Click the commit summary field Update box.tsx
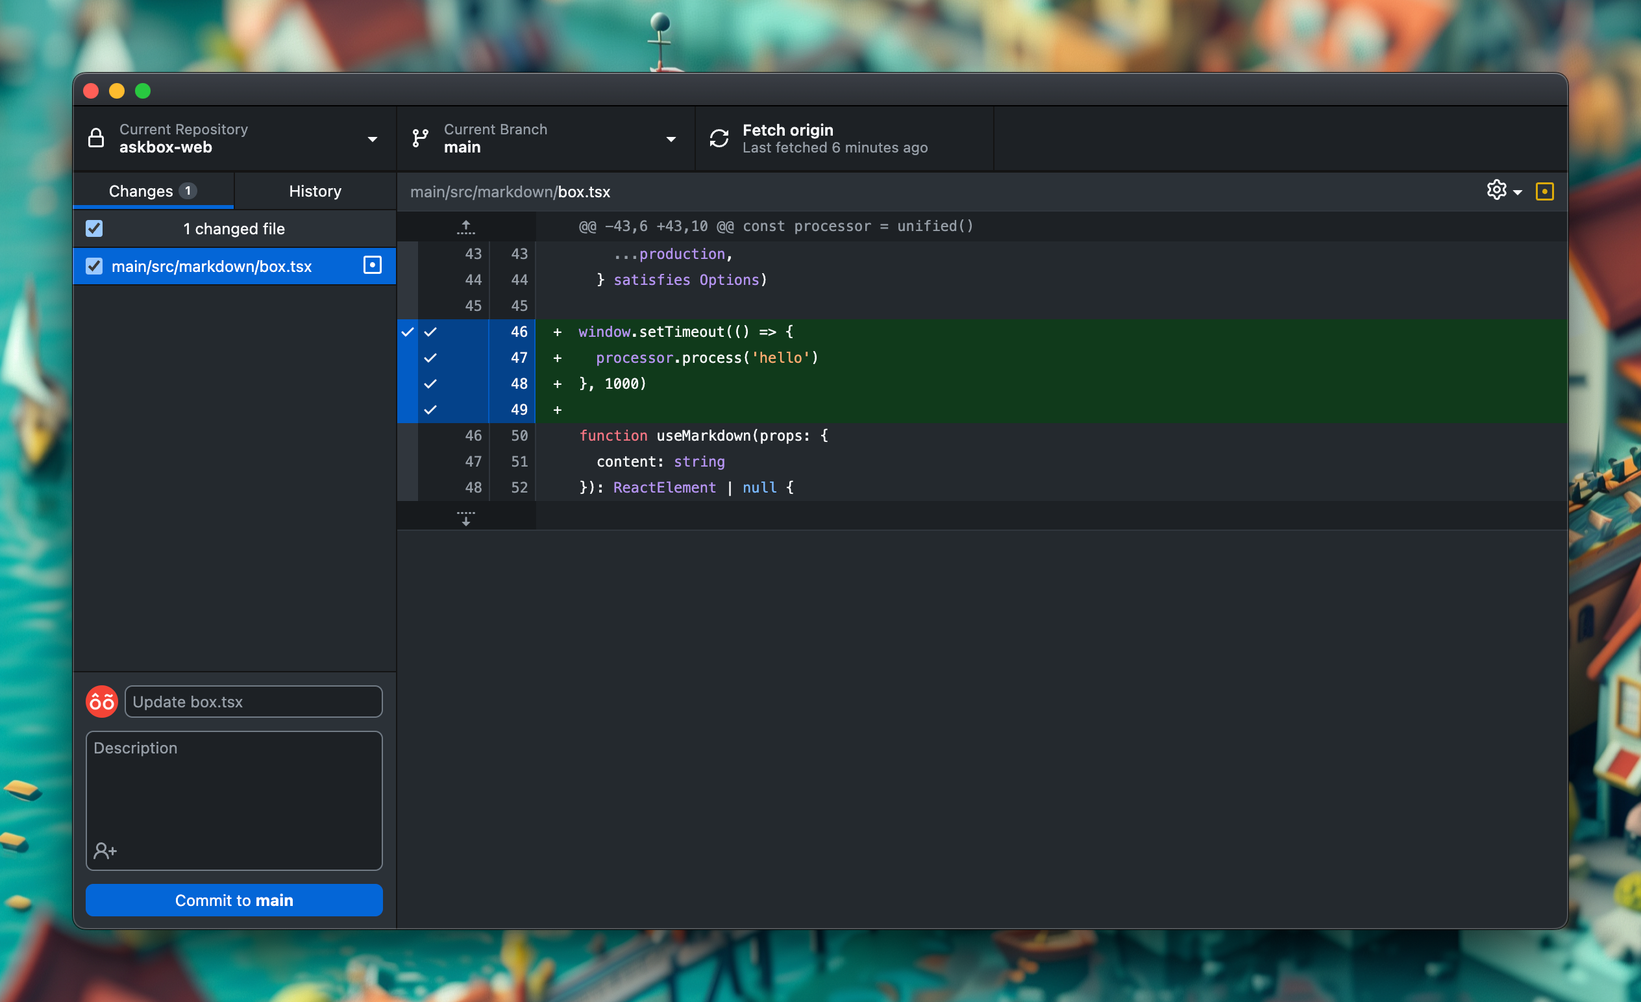This screenshot has width=1641, height=1002. (253, 702)
